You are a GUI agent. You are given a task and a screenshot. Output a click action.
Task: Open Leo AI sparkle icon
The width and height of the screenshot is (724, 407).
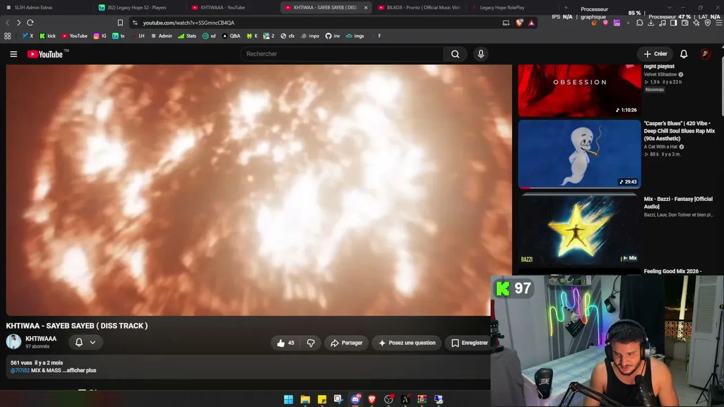click(x=696, y=23)
